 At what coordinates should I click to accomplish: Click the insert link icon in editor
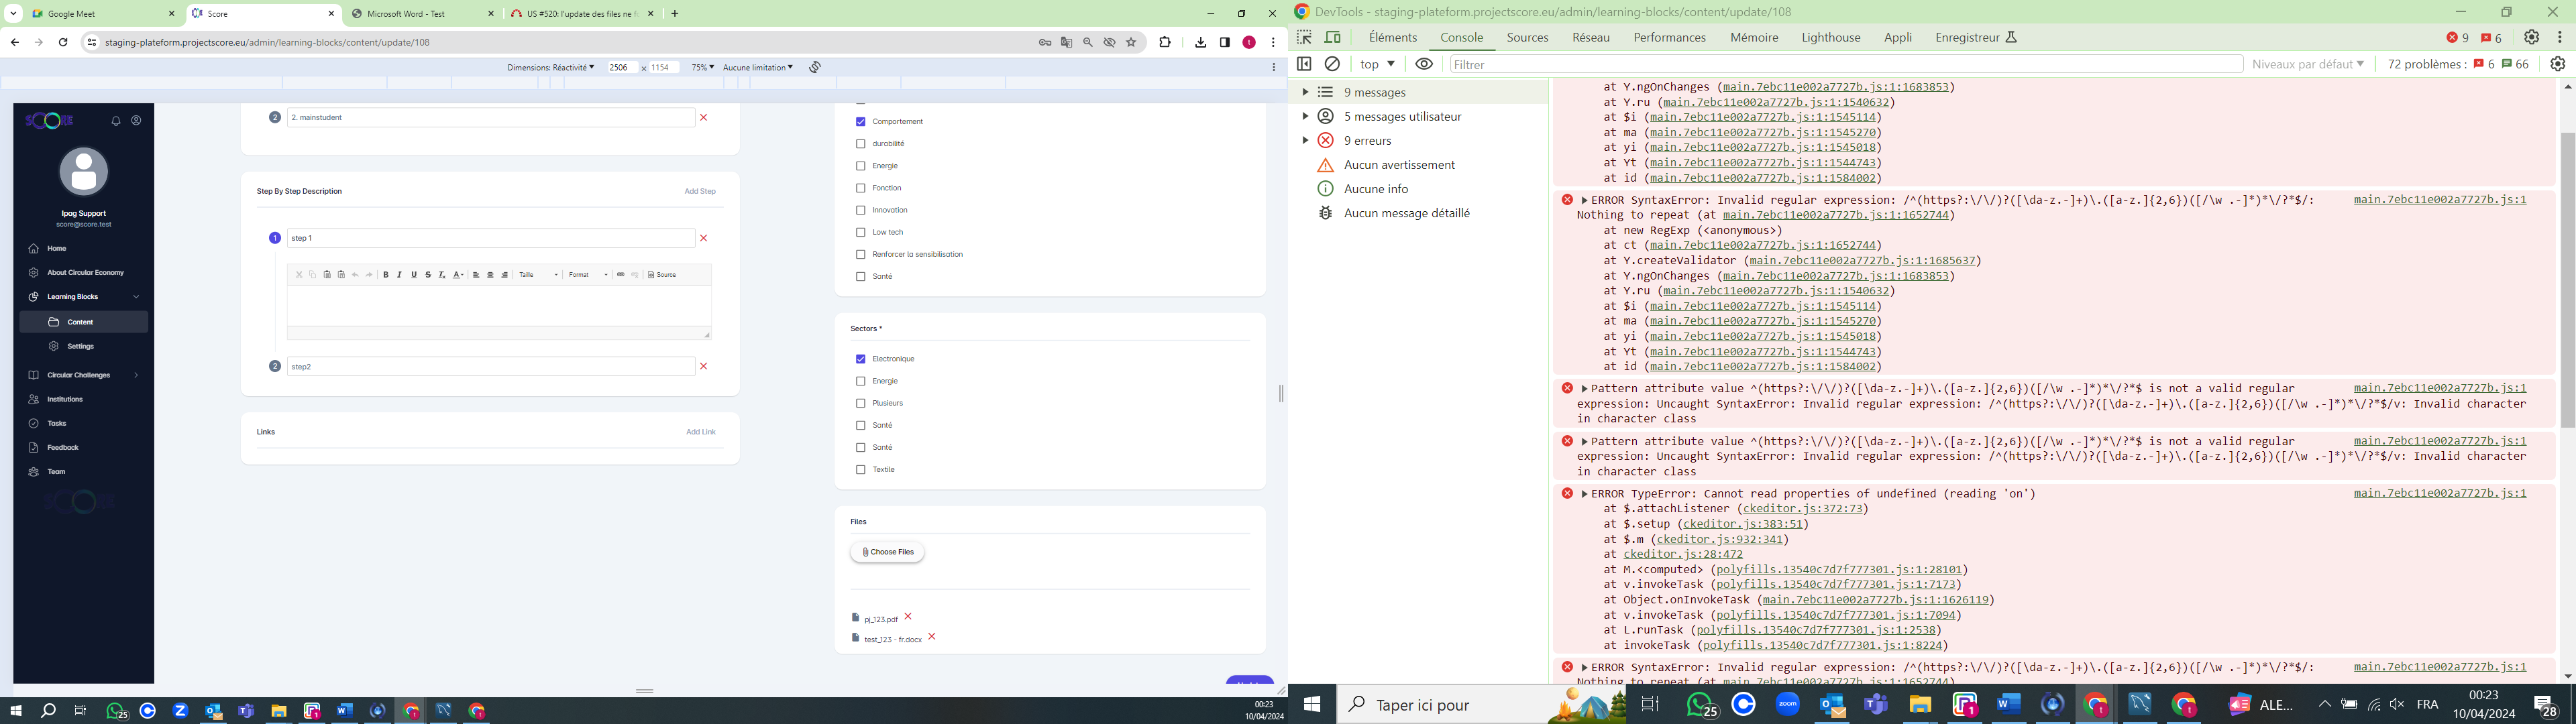pyautogui.click(x=621, y=275)
